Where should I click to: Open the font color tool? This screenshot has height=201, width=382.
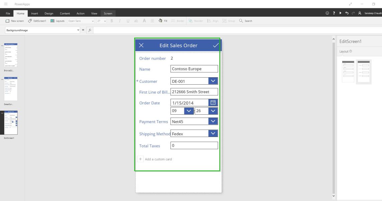[x=144, y=21]
